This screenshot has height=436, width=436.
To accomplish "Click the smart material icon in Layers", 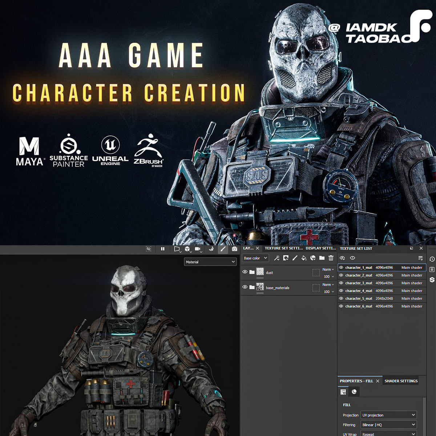I will (313, 258).
